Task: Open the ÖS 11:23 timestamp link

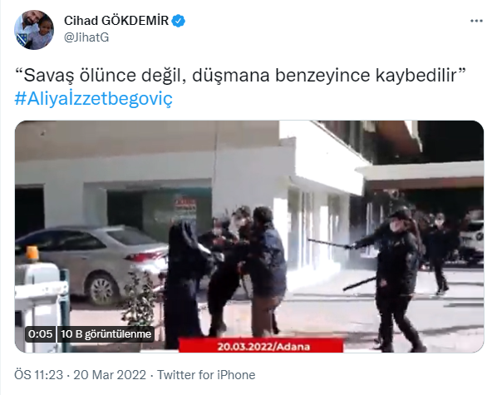Action: (38, 375)
